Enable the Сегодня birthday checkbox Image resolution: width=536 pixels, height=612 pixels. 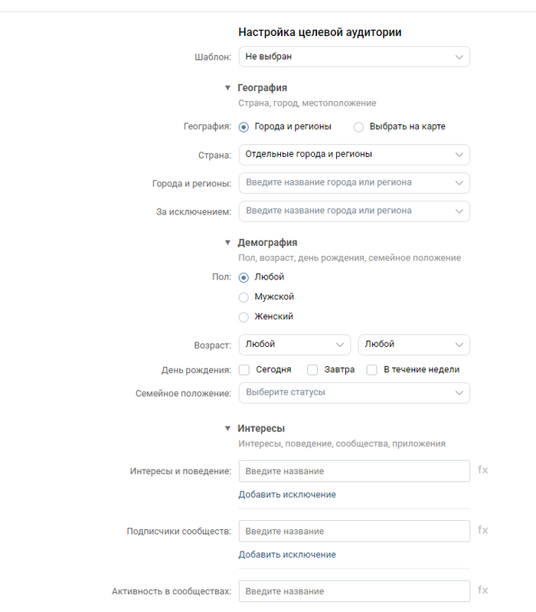(244, 370)
